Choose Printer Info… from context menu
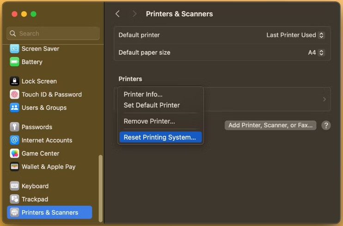Viewport: 343px width, 226px height. pos(143,95)
